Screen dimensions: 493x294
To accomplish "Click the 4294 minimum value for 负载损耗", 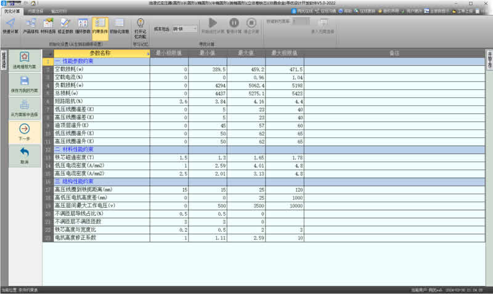I will pos(208,86).
